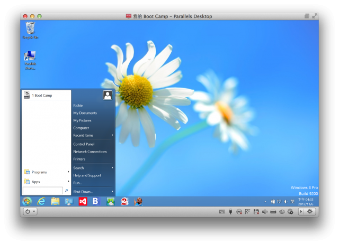The image size is (339, 245).
Task: Click the Parallels USB device icon
Action: tap(231, 212)
